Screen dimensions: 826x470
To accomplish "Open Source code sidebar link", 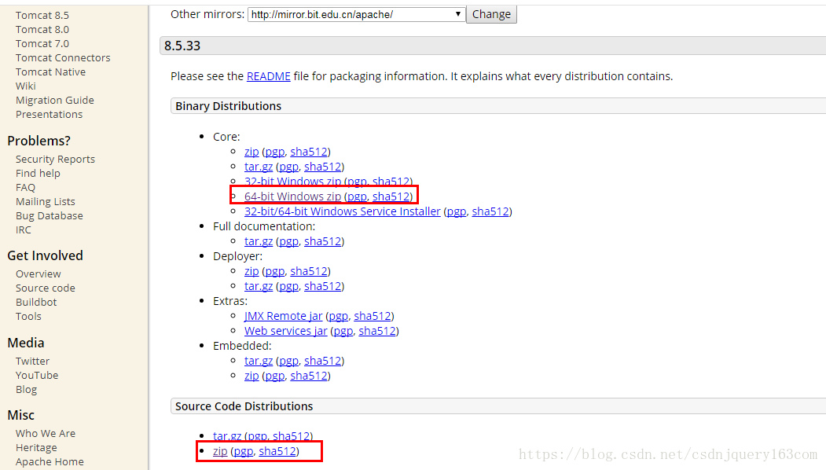I will (46, 288).
